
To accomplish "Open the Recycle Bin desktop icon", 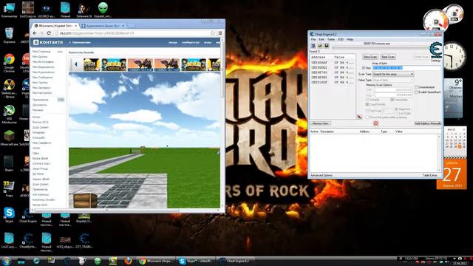I will coord(9,35).
